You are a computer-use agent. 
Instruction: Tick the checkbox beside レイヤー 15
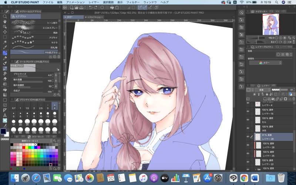(x=252, y=112)
